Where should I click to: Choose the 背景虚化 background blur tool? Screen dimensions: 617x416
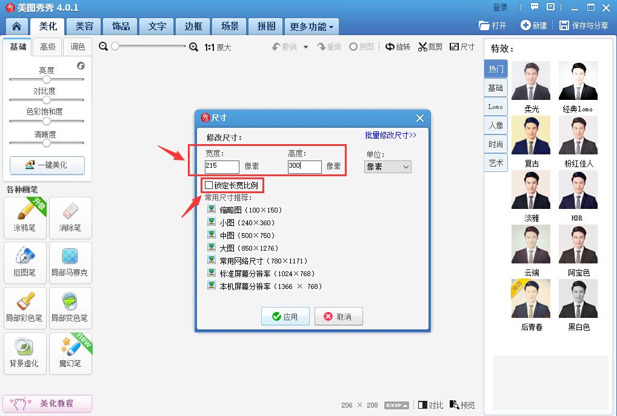click(x=24, y=353)
